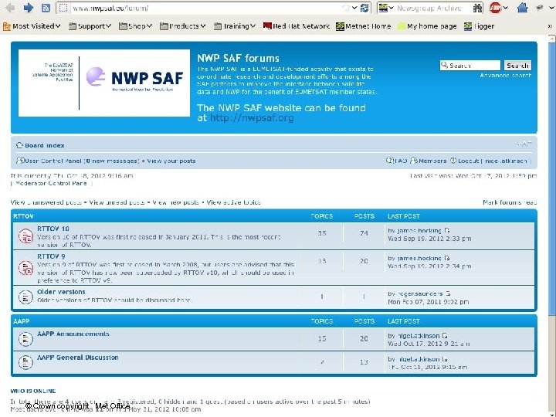Expand the Adblock Plus dropdown arrow

pos(505,8)
